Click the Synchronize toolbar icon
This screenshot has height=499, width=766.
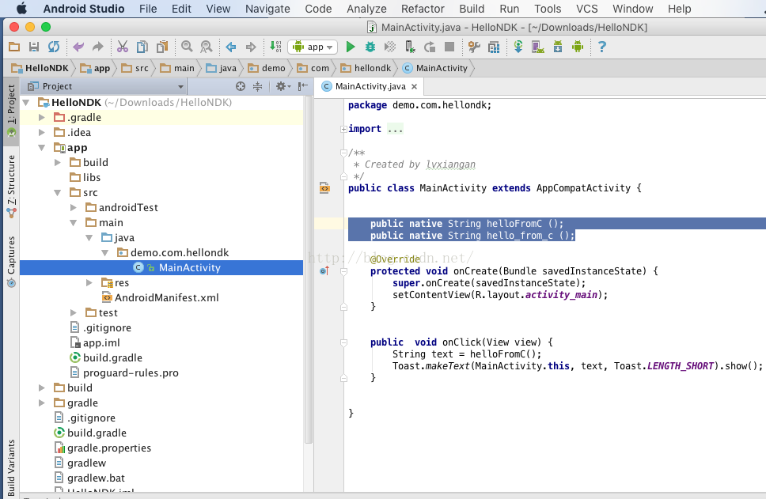pyautogui.click(x=54, y=47)
